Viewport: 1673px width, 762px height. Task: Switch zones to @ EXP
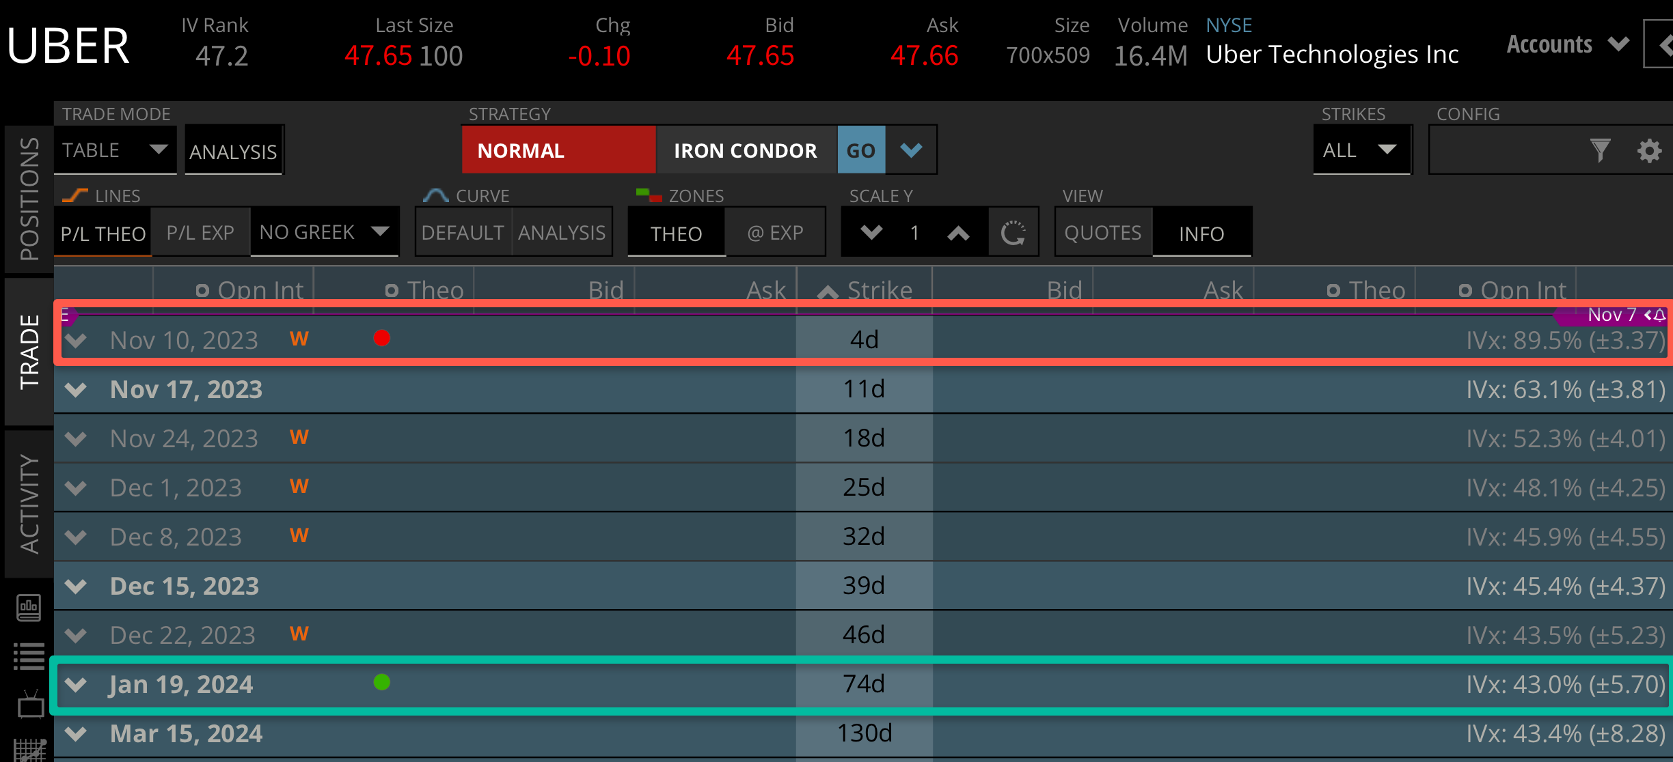point(775,233)
